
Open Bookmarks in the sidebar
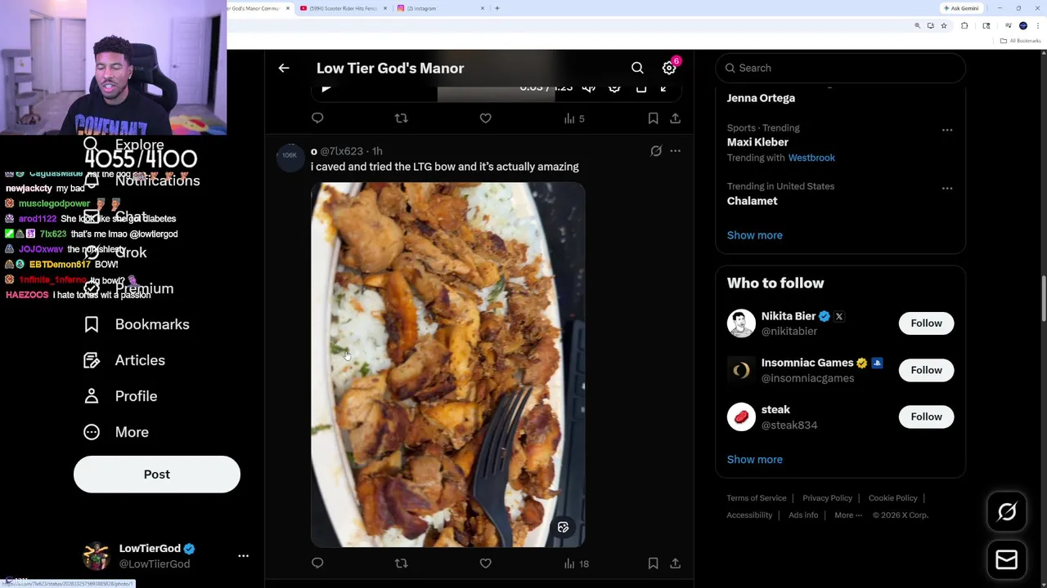coord(137,324)
